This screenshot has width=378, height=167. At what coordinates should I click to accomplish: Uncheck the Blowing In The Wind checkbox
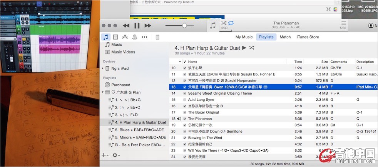(185, 138)
